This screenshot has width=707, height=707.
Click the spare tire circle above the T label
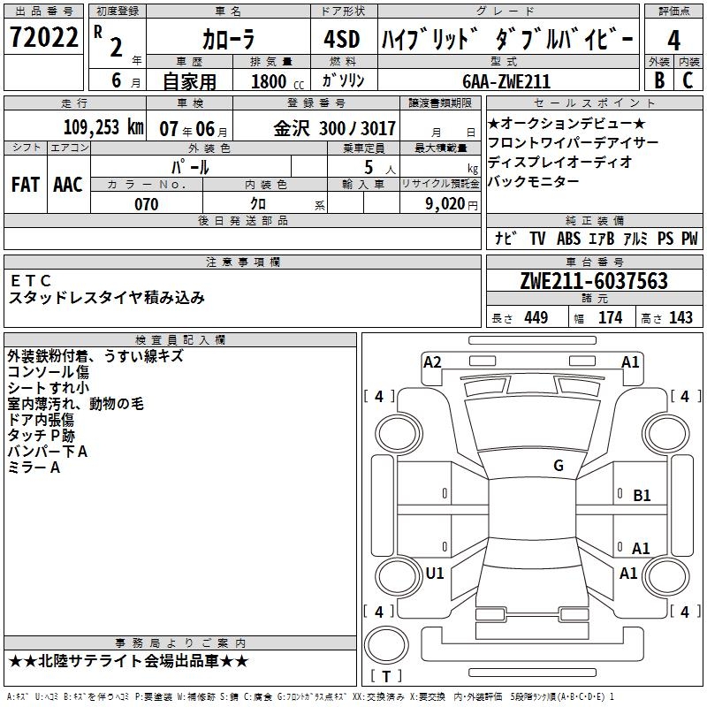[386, 644]
